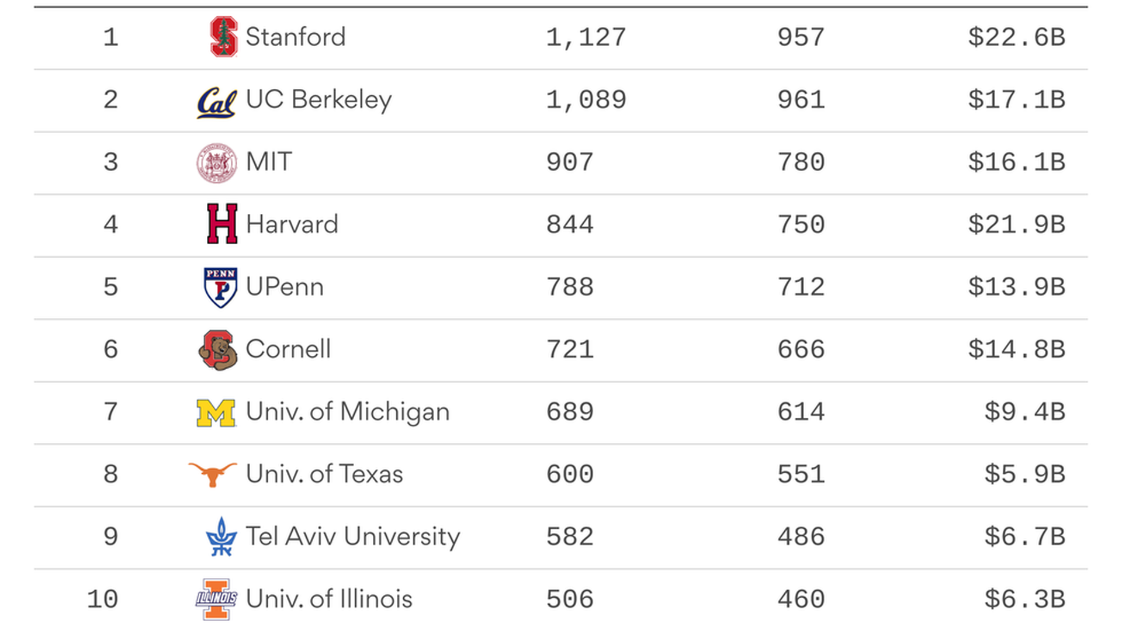Viewport: 1122px width, 631px height.
Task: Click the 1,089 count for UC Berkeley
Action: click(x=586, y=100)
